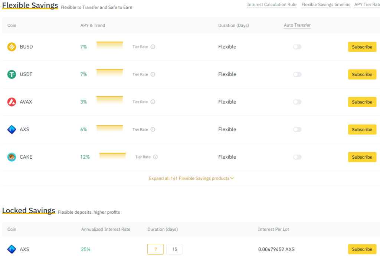Turn on Auto Transfer for CAKE
This screenshot has width=380, height=259.
(297, 157)
